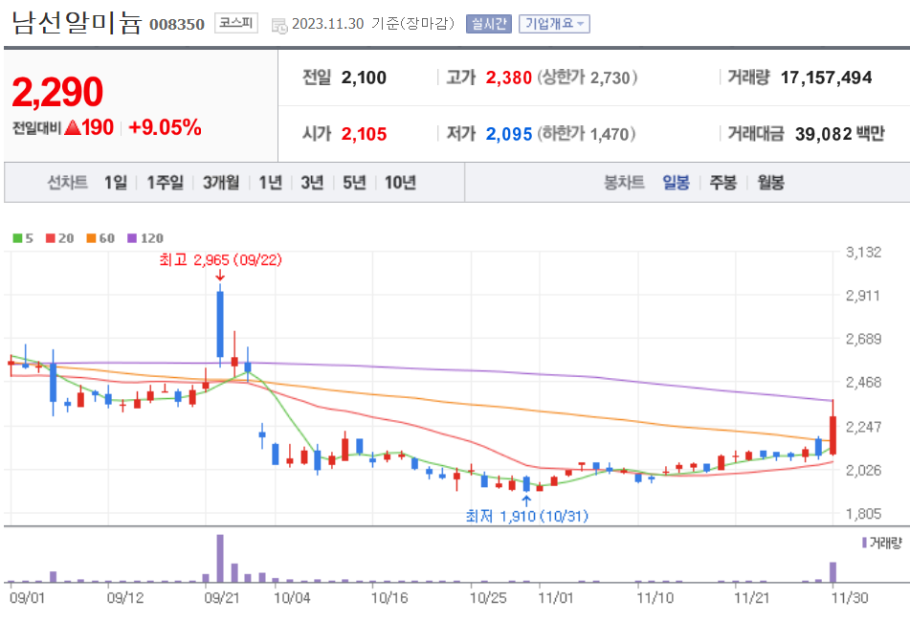910x622 pixels.
Task: Click the 11/30 volume bar
Action: pyautogui.click(x=832, y=572)
